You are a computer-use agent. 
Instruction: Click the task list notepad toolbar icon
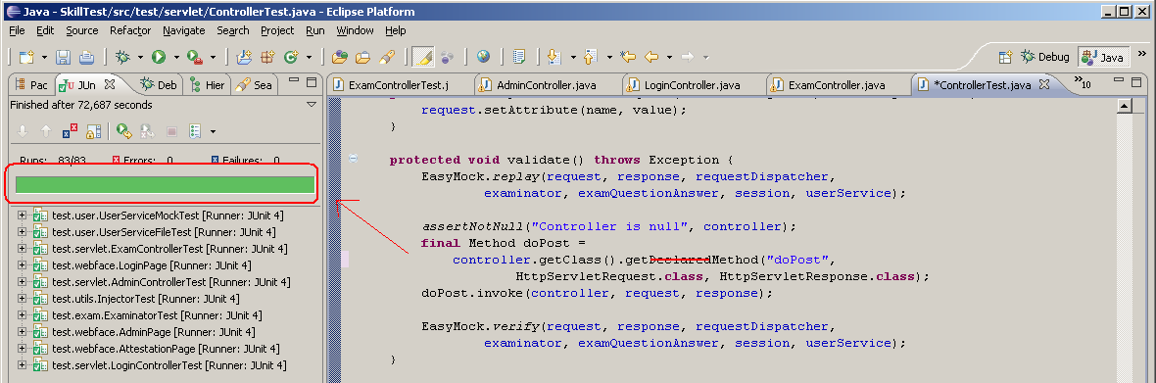pyautogui.click(x=519, y=57)
